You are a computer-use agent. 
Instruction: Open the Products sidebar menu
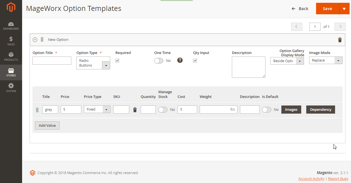11,57
